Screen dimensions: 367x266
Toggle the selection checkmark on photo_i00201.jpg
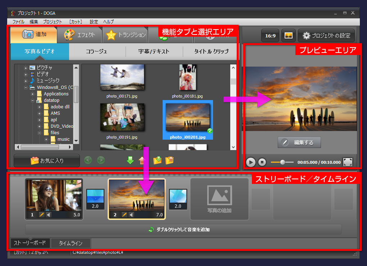pyautogui.click(x=210, y=131)
